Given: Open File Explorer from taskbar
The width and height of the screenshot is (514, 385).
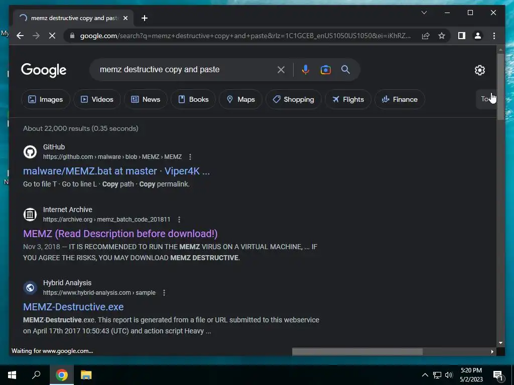Looking at the screenshot, I should (86, 375).
